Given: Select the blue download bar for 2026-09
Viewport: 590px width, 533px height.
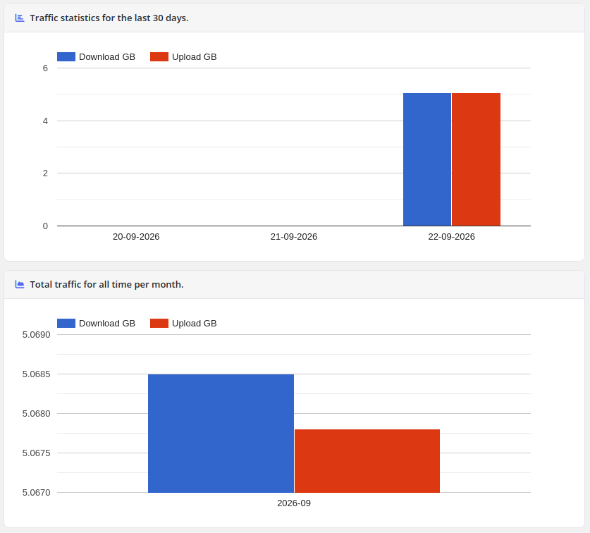Looking at the screenshot, I should [221, 434].
